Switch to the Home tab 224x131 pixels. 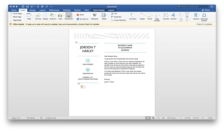14,10
